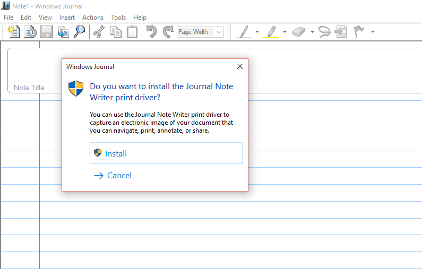Open the Actions menu
Viewport: 422px width, 269px height.
coord(93,18)
